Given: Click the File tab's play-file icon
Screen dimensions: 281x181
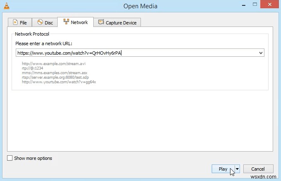Looking at the screenshot, I should pyautogui.click(x=16, y=23).
